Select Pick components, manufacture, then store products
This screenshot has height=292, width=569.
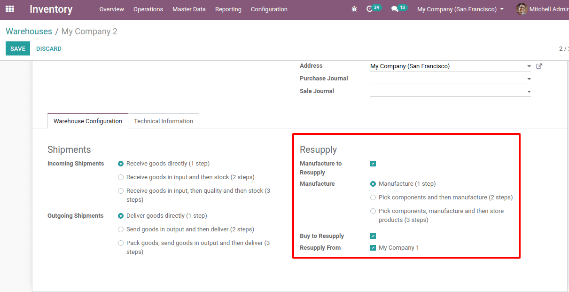(373, 211)
